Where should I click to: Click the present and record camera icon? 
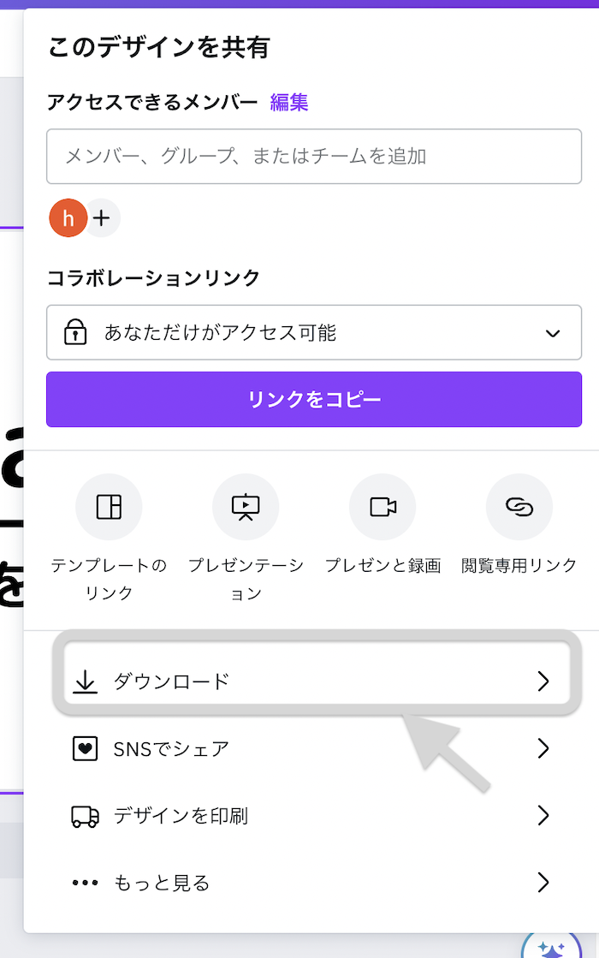click(x=383, y=507)
